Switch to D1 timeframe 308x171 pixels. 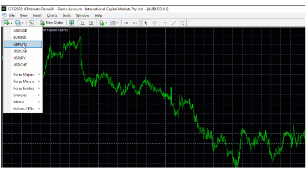pyautogui.click(x=135, y=23)
